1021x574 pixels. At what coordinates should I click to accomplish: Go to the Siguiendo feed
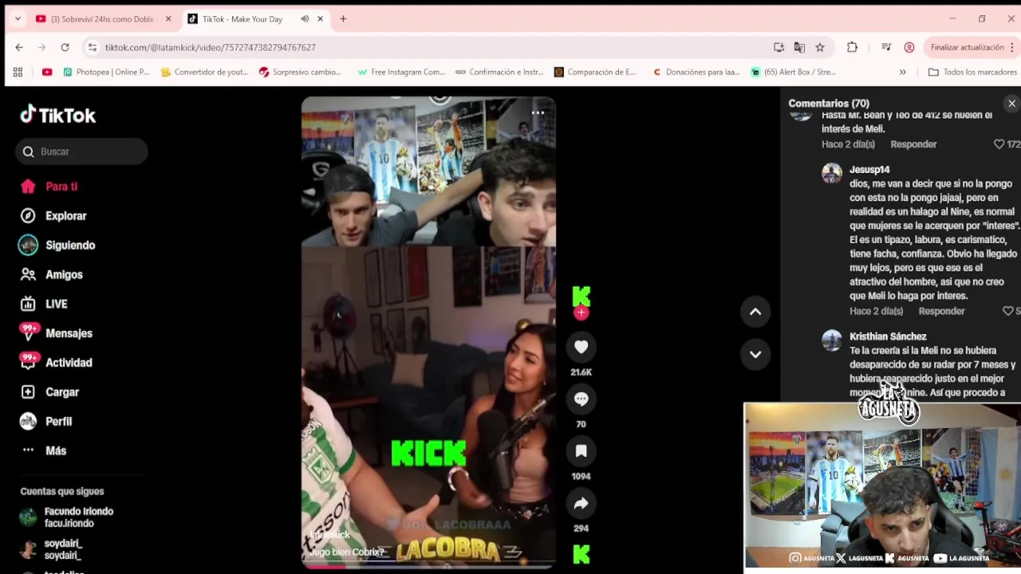click(57, 246)
